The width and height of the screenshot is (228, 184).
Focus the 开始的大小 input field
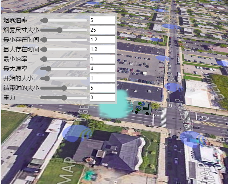click(102, 78)
